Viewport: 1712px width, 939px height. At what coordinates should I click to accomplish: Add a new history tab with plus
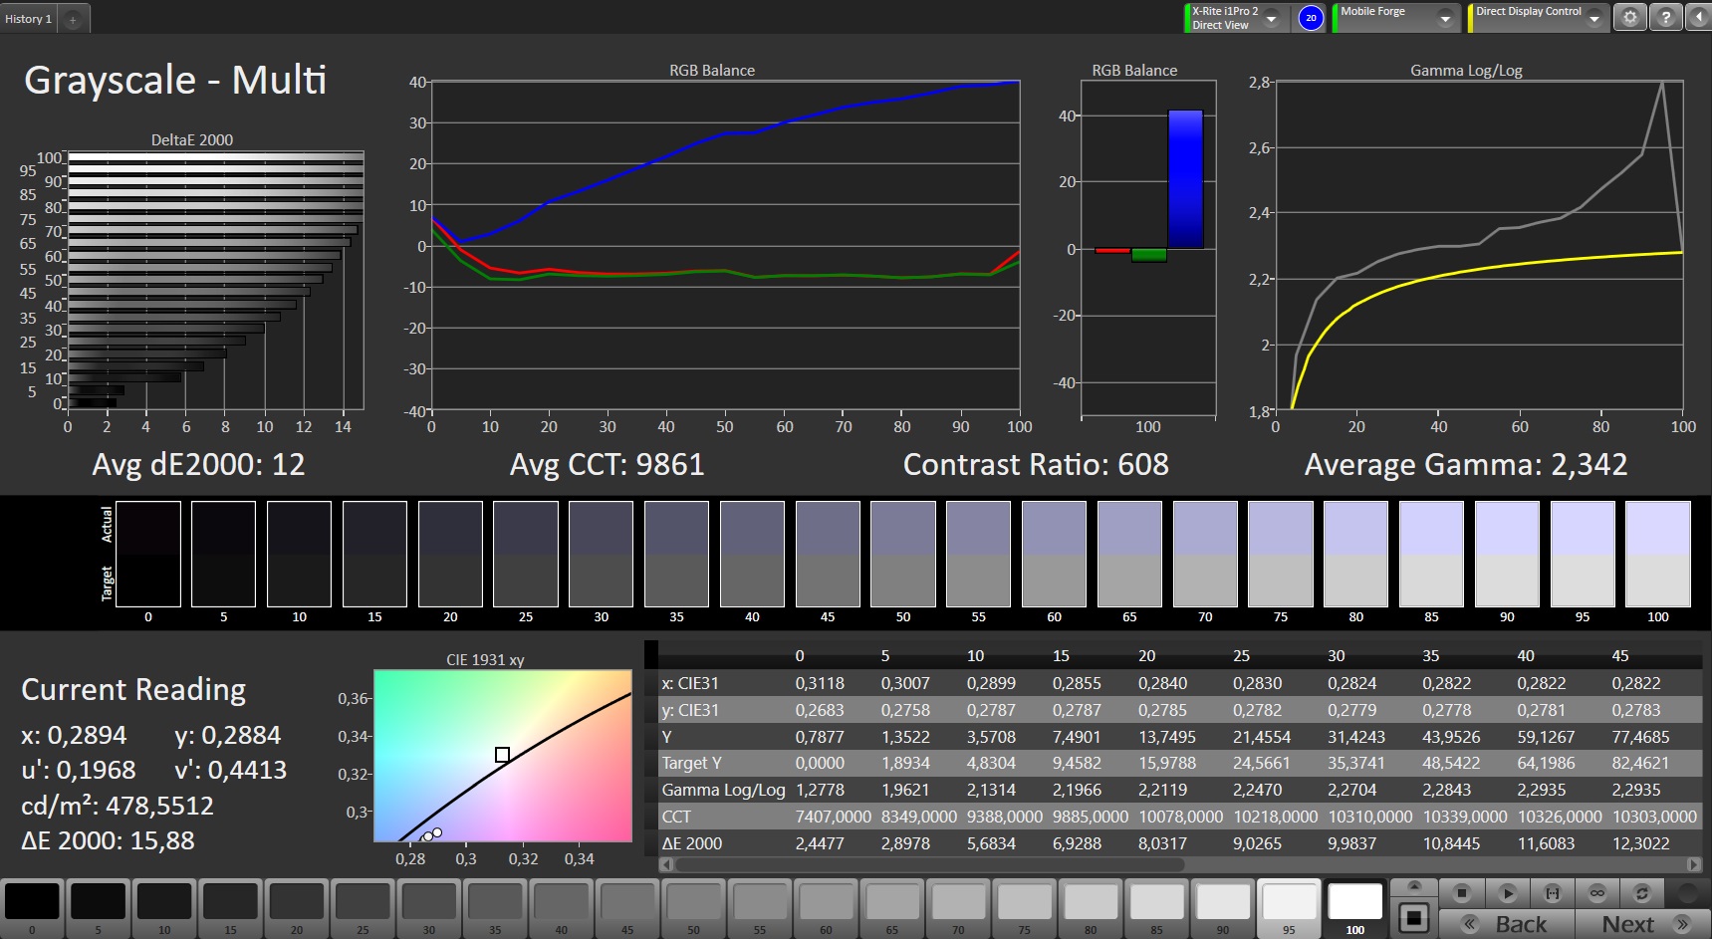click(x=73, y=20)
